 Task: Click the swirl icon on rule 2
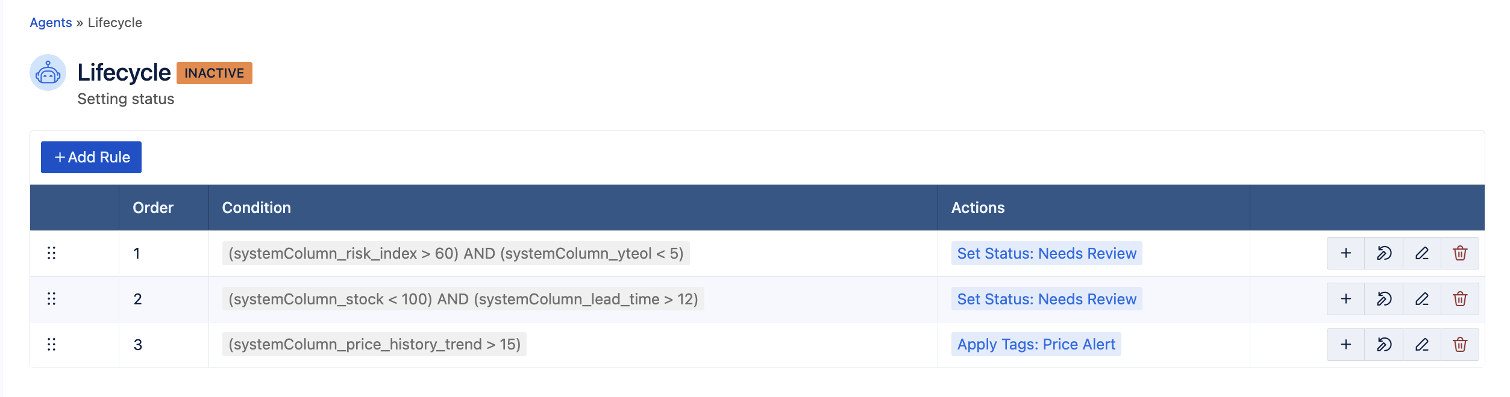(x=1384, y=299)
